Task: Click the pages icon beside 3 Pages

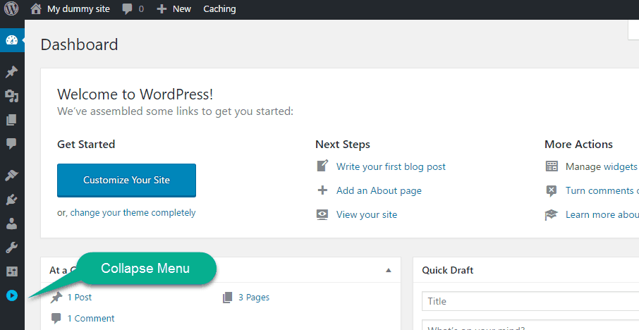Action: (x=227, y=298)
